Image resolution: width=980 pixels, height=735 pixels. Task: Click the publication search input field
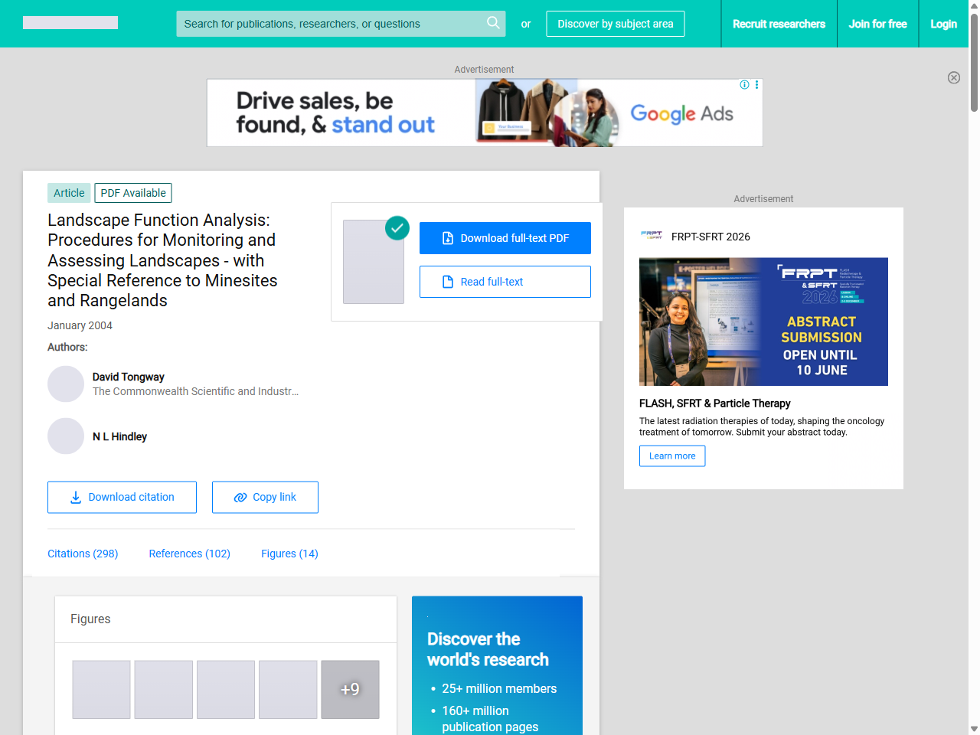341,24
